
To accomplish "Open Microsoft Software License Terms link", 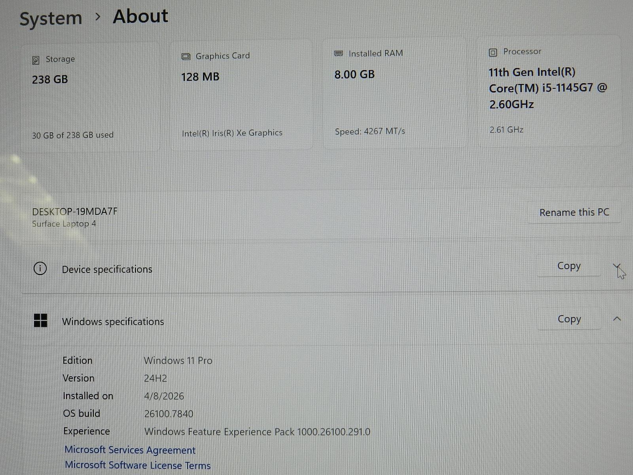I will point(138,465).
